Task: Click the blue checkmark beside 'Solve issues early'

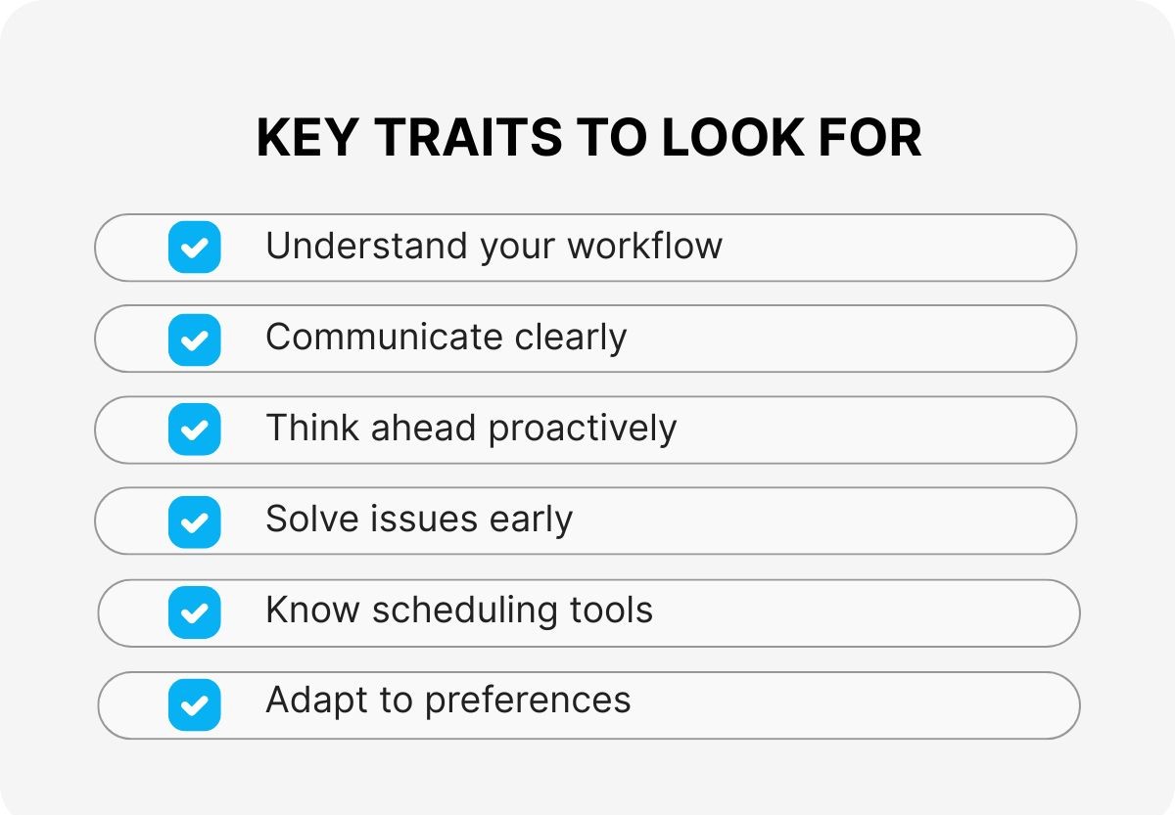Action: point(194,521)
